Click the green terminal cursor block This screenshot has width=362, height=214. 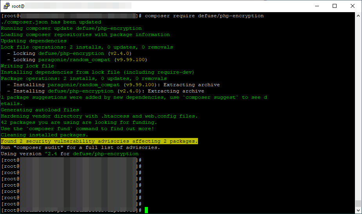(x=146, y=210)
